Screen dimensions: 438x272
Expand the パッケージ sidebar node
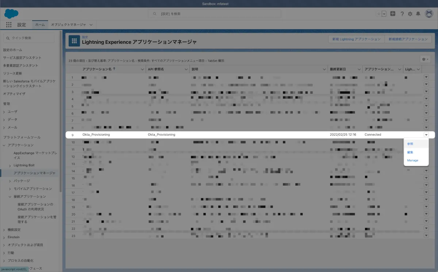10,181
